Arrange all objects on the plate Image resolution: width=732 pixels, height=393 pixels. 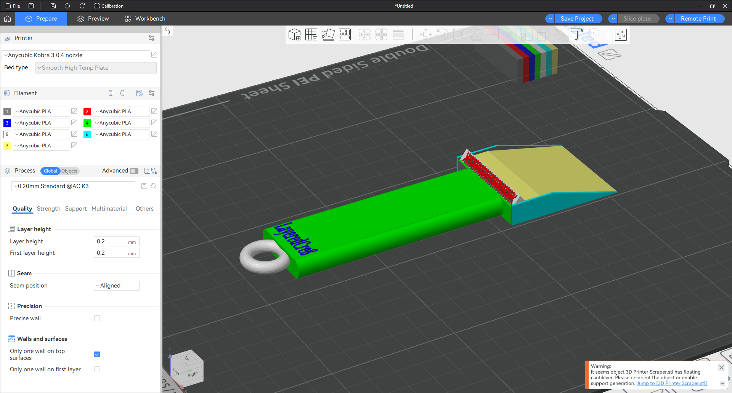345,35
